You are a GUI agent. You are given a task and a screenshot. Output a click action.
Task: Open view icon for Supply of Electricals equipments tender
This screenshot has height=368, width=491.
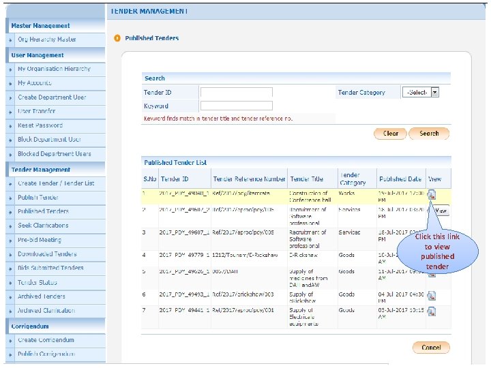click(x=432, y=311)
